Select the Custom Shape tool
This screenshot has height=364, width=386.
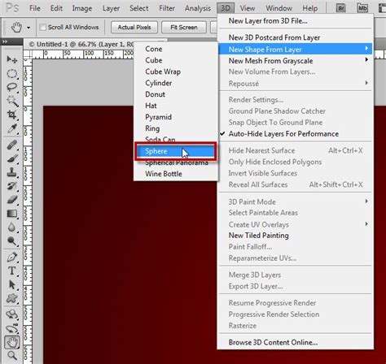pos(12,298)
